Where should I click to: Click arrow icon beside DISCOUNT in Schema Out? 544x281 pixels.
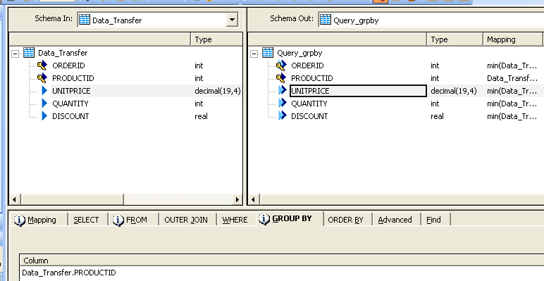(x=283, y=116)
